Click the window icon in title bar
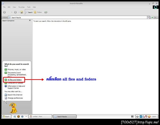This screenshot has height=125, width=160. coord(3,3)
